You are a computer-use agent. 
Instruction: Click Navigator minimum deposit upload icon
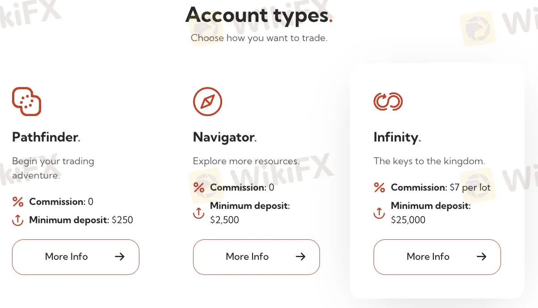tap(198, 213)
